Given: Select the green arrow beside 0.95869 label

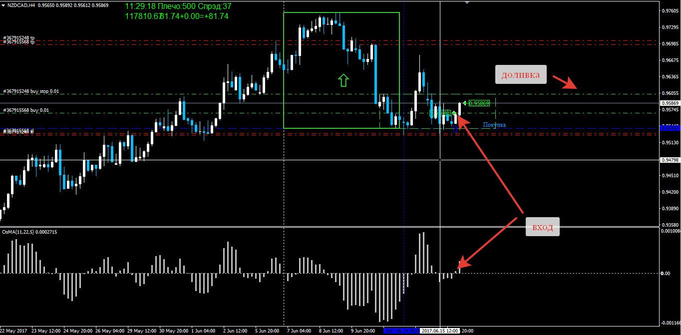Looking at the screenshot, I should click(464, 103).
